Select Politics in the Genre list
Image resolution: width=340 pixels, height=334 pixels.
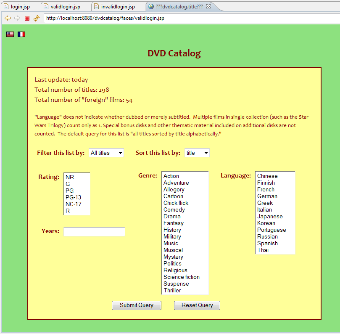pyautogui.click(x=185, y=263)
